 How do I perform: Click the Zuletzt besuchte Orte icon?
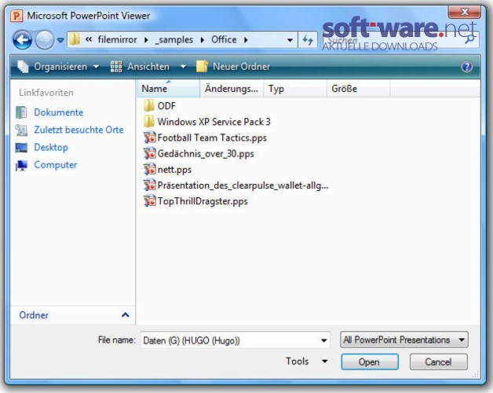21,130
